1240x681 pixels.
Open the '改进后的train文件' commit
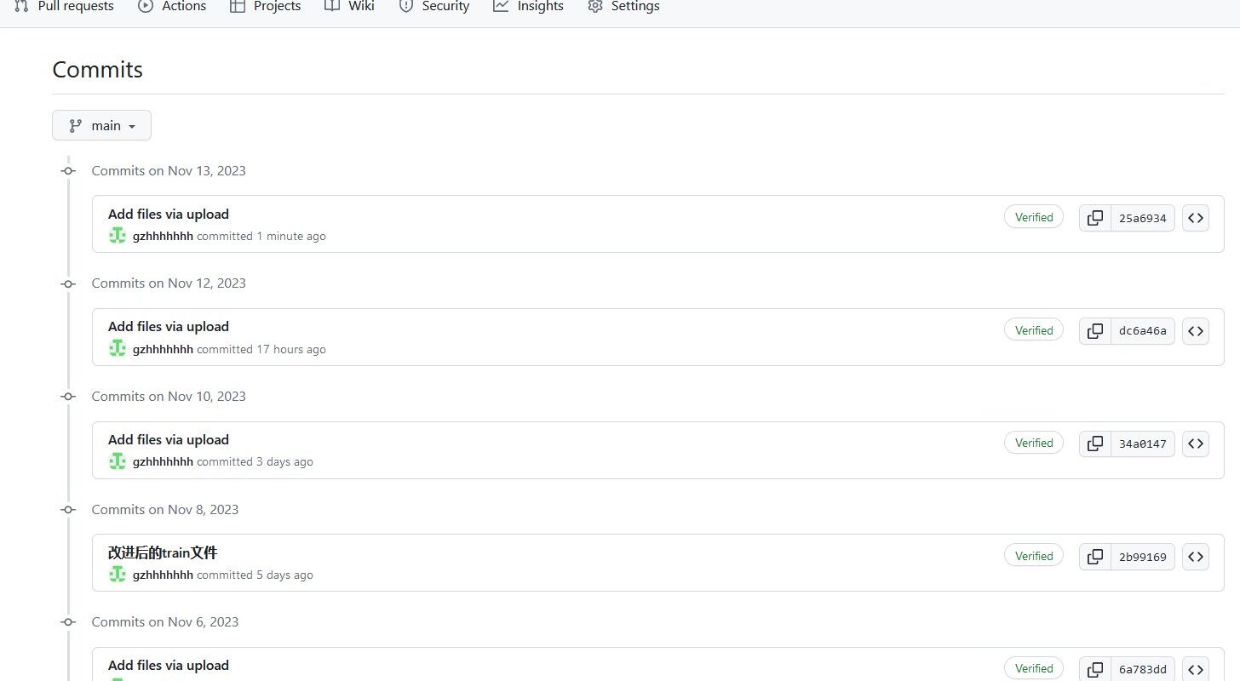click(x=163, y=553)
